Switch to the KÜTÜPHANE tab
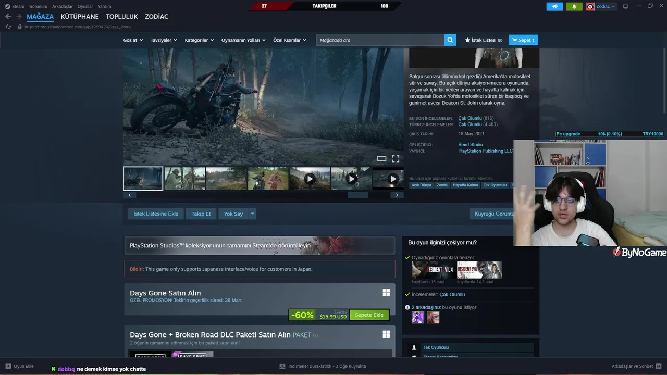667x375 pixels. click(80, 17)
